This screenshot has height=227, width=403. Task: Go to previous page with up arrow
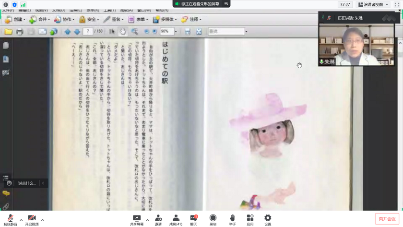(x=68, y=32)
